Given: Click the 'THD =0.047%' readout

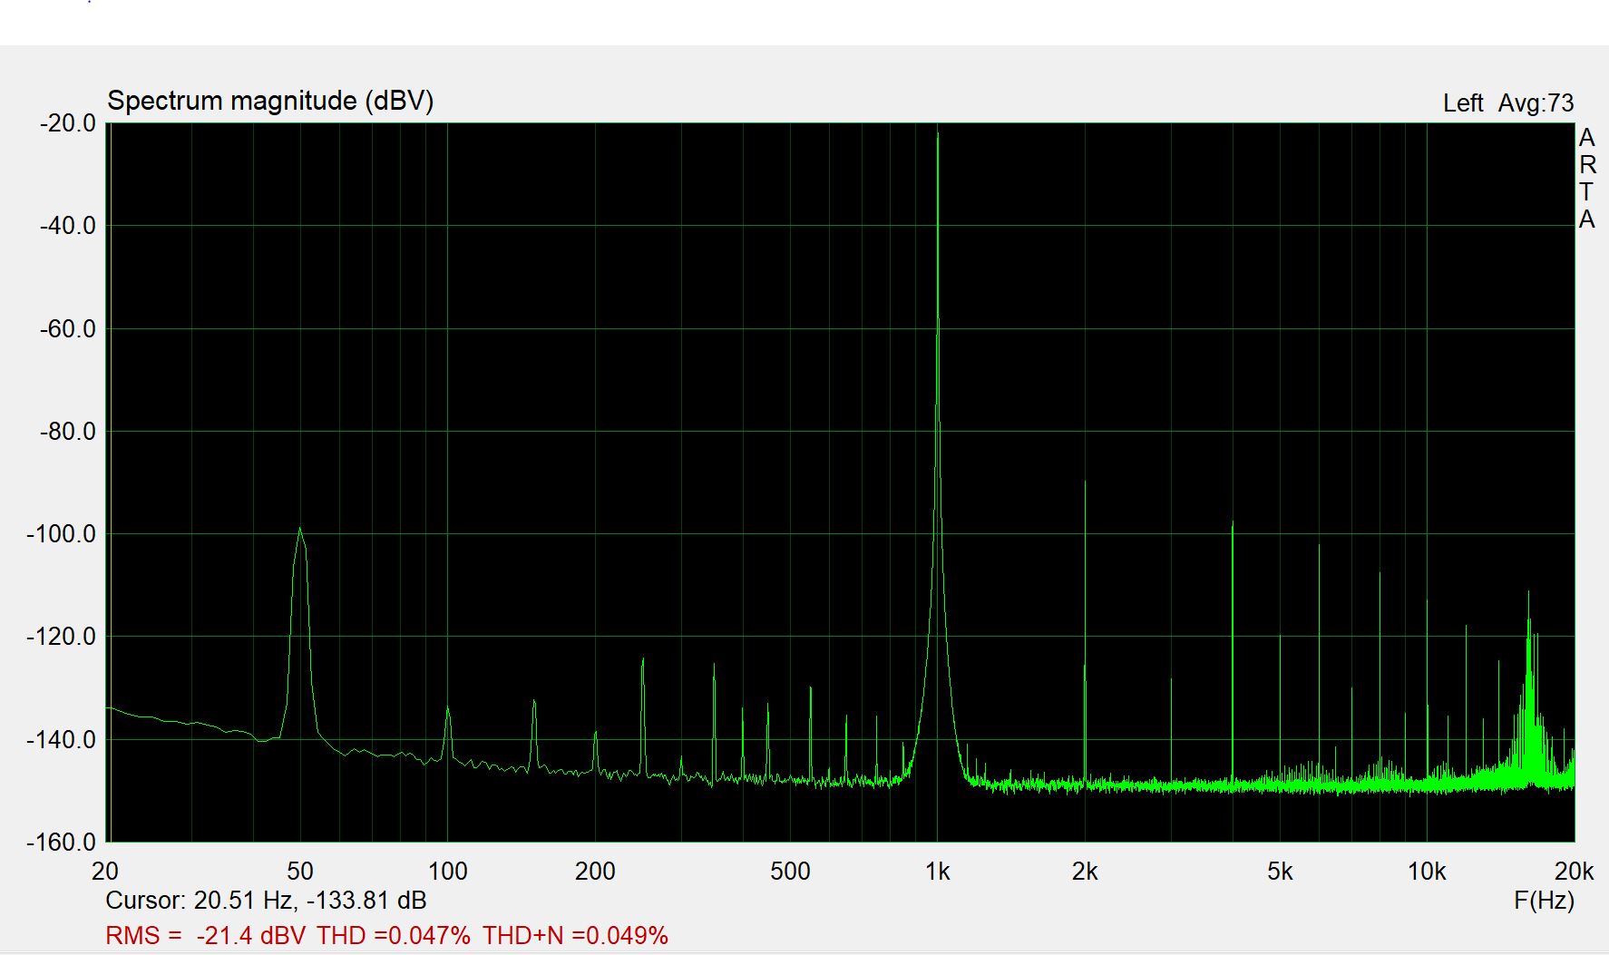Looking at the screenshot, I should [394, 935].
